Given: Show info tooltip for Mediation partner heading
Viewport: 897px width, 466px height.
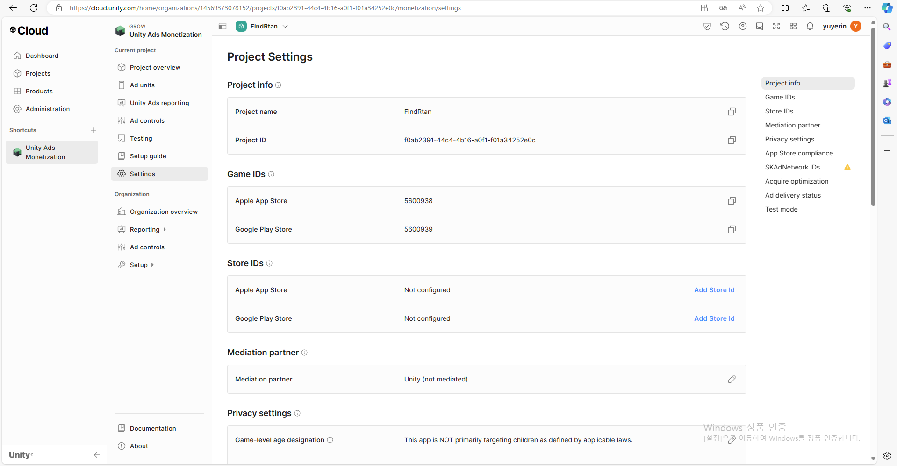Looking at the screenshot, I should click(x=304, y=353).
